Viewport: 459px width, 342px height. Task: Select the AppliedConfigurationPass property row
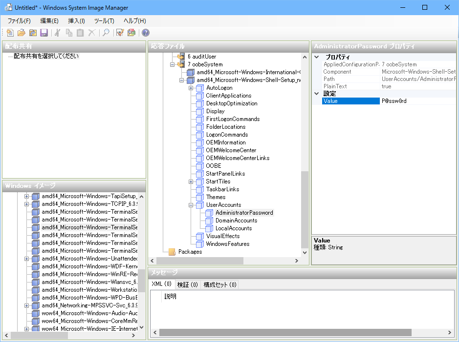(389, 64)
